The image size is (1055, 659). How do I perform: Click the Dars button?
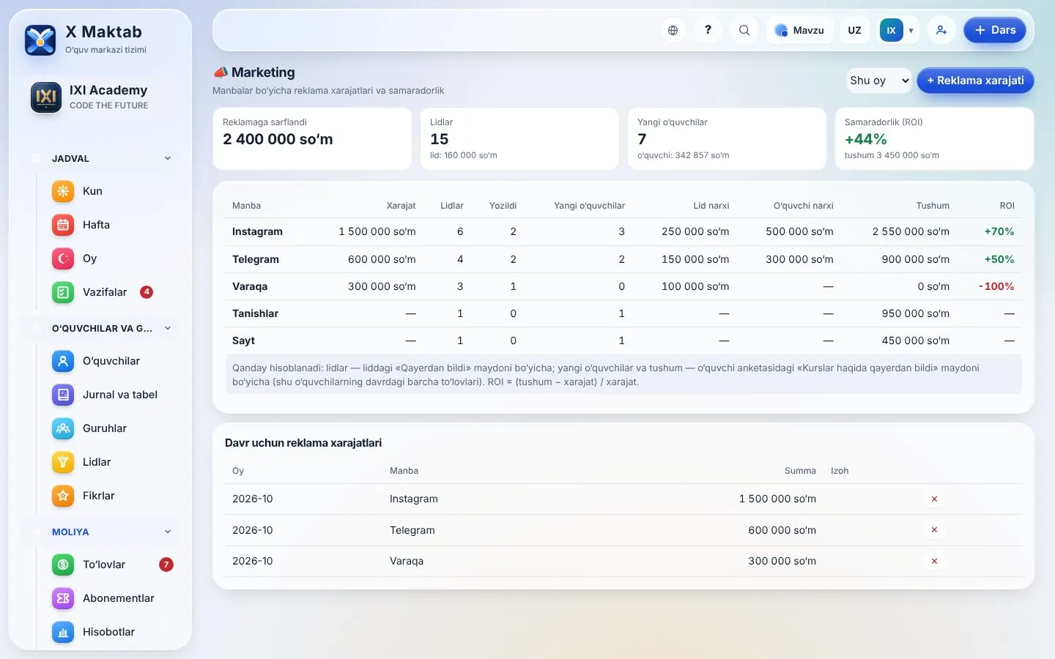click(x=995, y=30)
